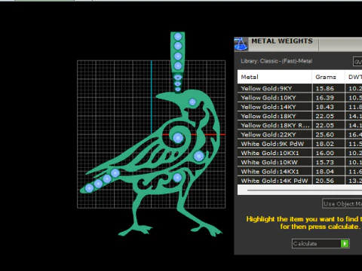Click the large gem in the wing spiral

[178, 138]
